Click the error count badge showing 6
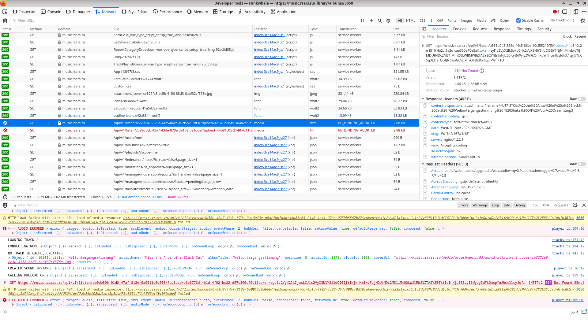This screenshot has height=322, width=588. [556, 12]
